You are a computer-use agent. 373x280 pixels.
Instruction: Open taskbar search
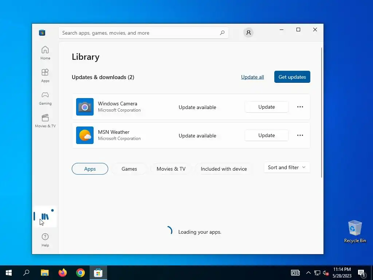(26, 273)
